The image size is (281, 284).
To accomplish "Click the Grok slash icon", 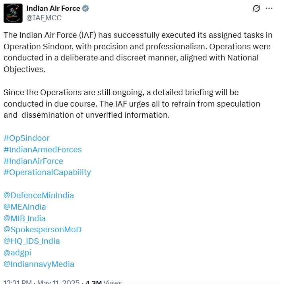I will (256, 8).
